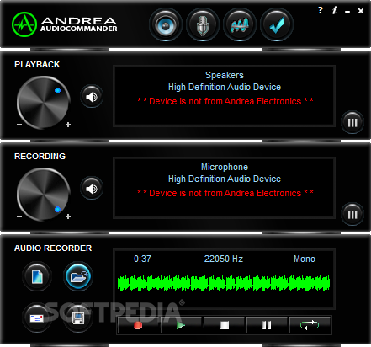Select the Microphone device name text
The height and width of the screenshot is (347, 371).
point(225,167)
